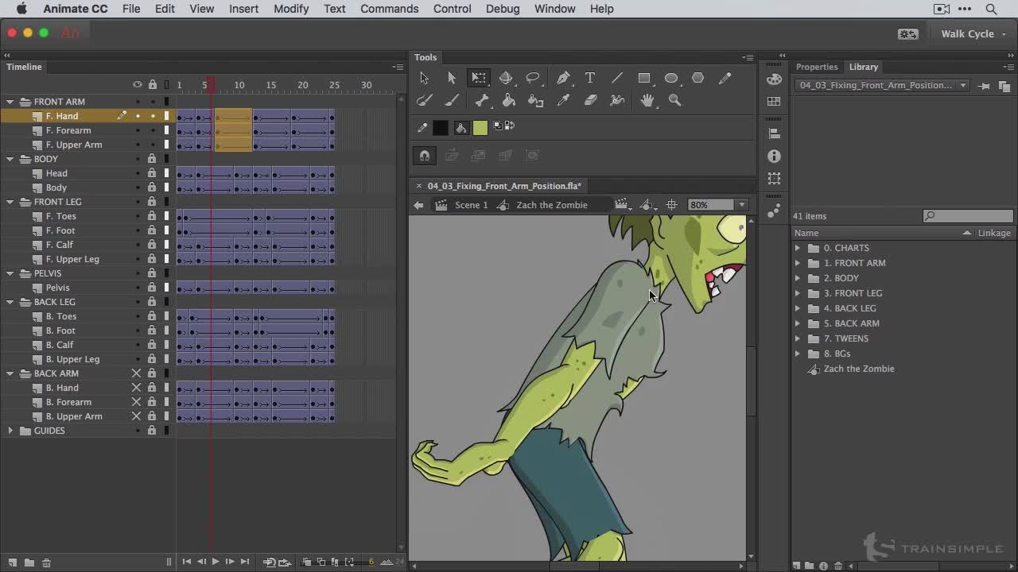This screenshot has height=572, width=1018.
Task: Create a new layer in timeline
Action: pyautogui.click(x=12, y=562)
